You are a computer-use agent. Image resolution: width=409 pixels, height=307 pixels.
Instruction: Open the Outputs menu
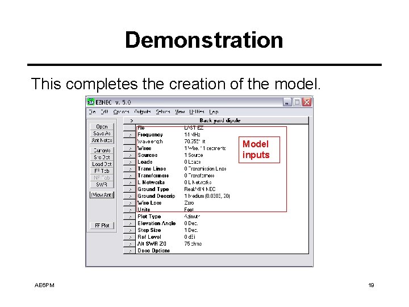143,112
